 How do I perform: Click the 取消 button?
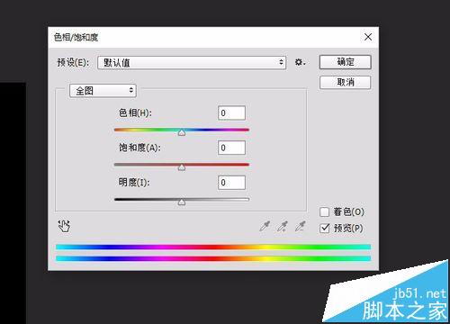pyautogui.click(x=346, y=82)
